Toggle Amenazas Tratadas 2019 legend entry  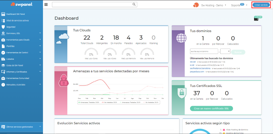click(130, 102)
